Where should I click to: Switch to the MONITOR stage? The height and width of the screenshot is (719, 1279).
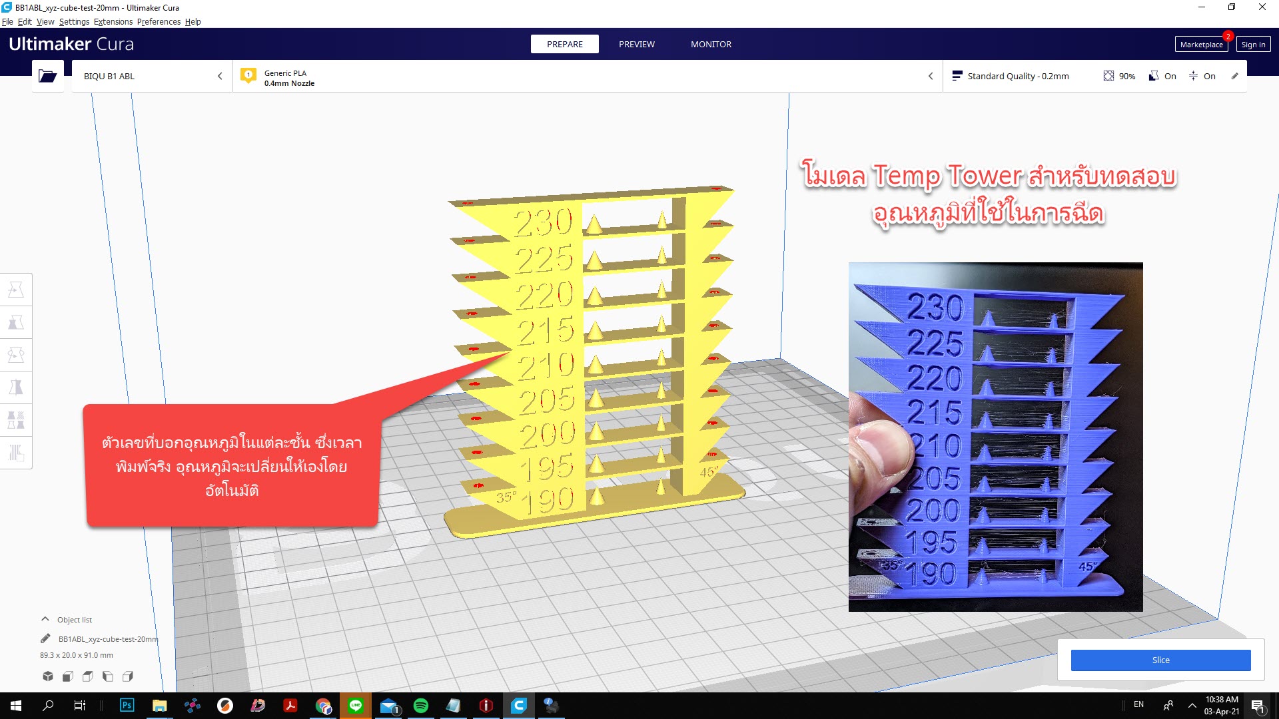pyautogui.click(x=711, y=44)
